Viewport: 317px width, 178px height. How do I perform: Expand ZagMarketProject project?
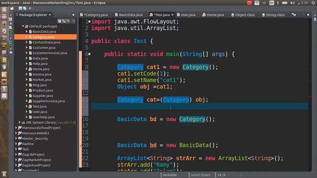click(16, 160)
